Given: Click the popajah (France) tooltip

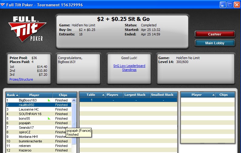Looking at the screenshot, I should 79,133.
